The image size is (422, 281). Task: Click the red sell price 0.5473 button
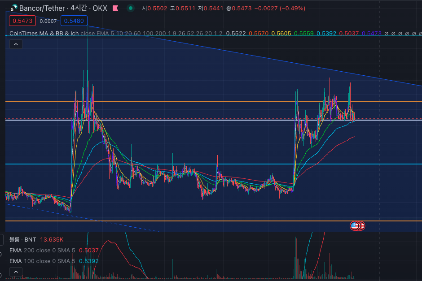pos(22,21)
